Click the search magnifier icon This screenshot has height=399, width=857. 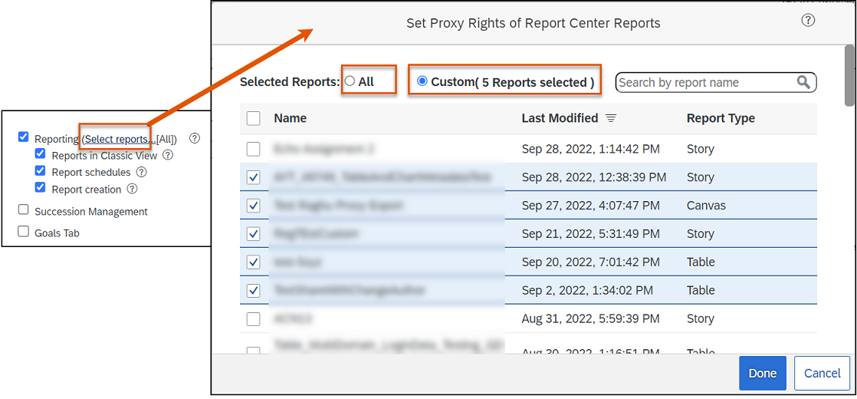click(803, 82)
